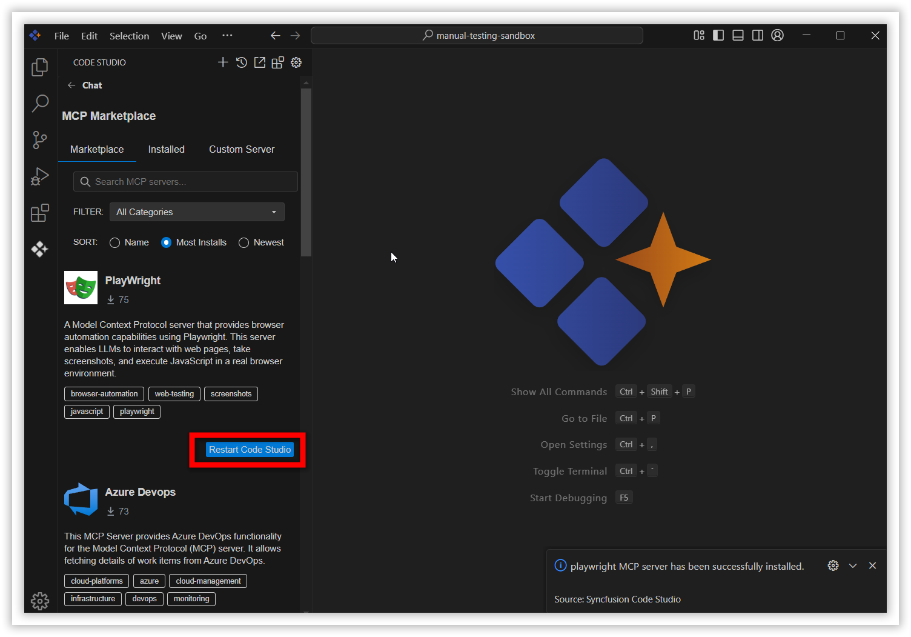Viewport: 911px width, 637px height.
Task: Click the web-testing tag
Action: [174, 394]
